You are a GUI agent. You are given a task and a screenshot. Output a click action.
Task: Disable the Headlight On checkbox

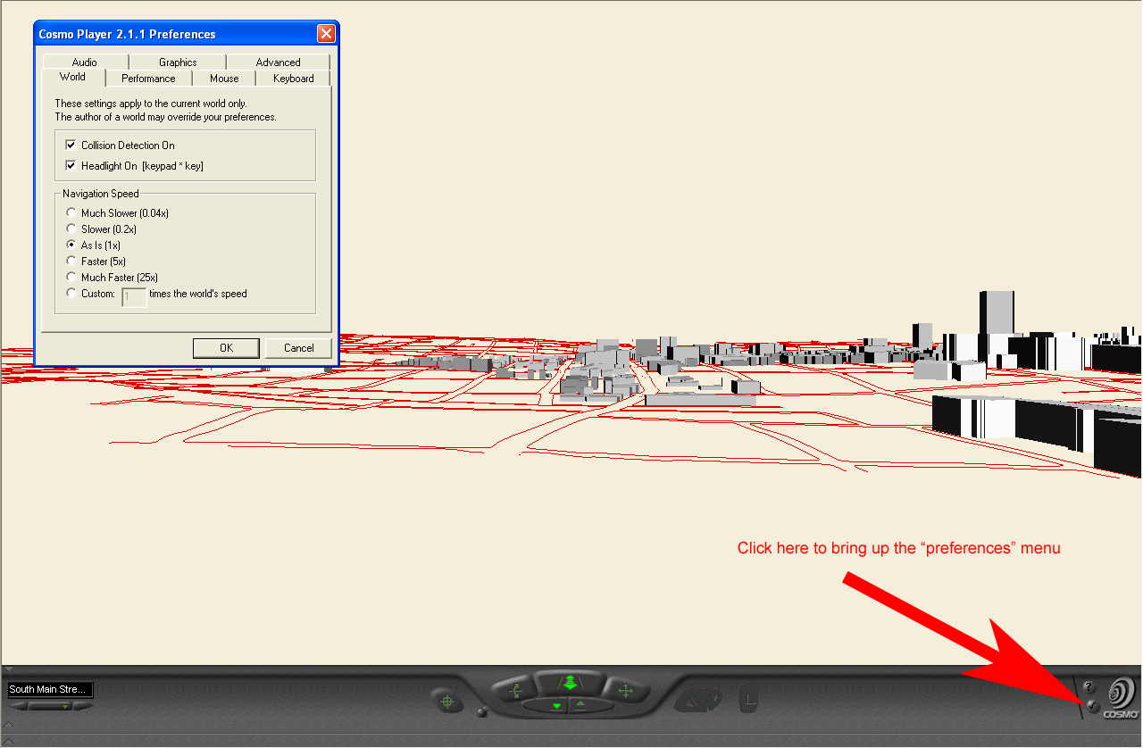[71, 166]
